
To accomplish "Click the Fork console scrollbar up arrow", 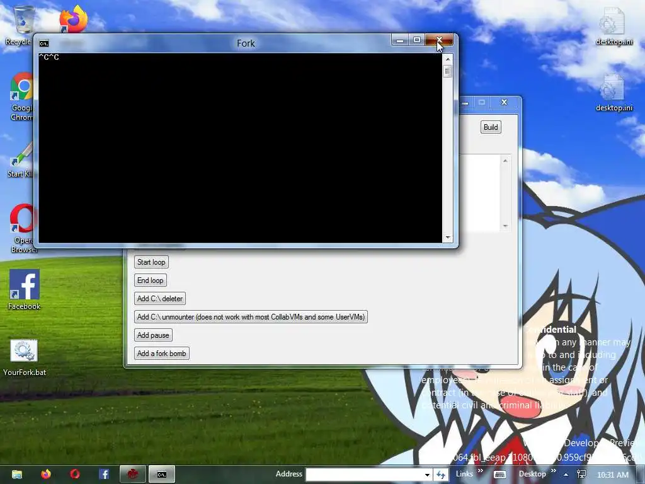I will pos(448,59).
